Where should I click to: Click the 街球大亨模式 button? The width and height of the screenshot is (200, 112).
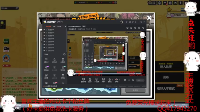pyautogui.click(x=169, y=88)
